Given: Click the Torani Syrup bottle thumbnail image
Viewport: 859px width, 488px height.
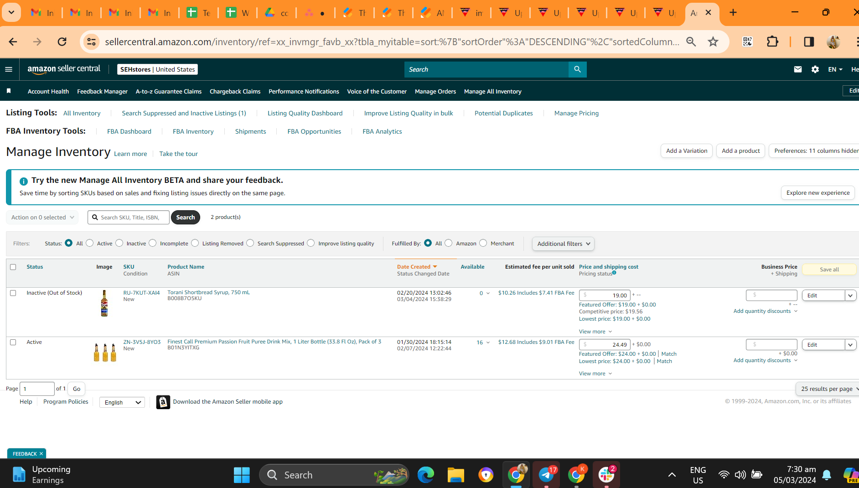Looking at the screenshot, I should [104, 303].
